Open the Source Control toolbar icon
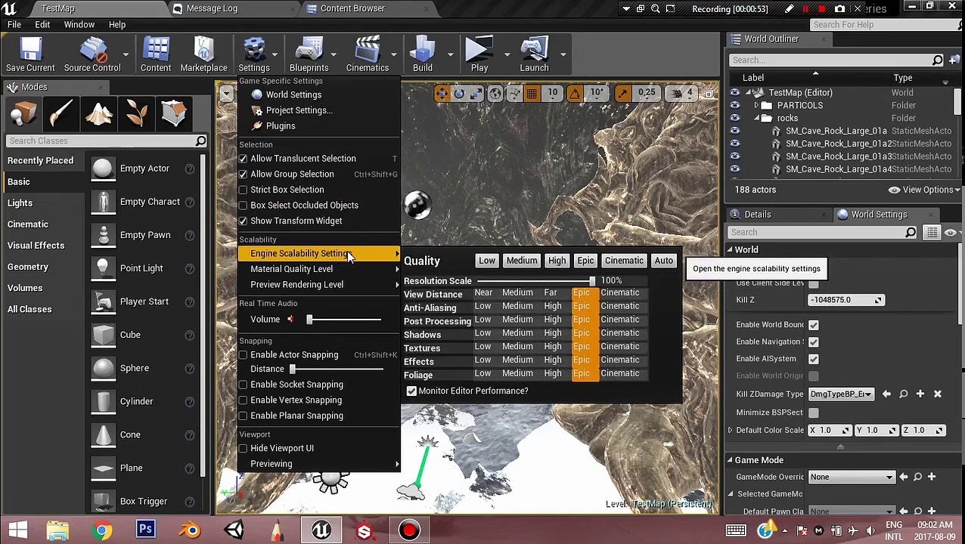Screen dimensions: 965x544 click(x=92, y=54)
